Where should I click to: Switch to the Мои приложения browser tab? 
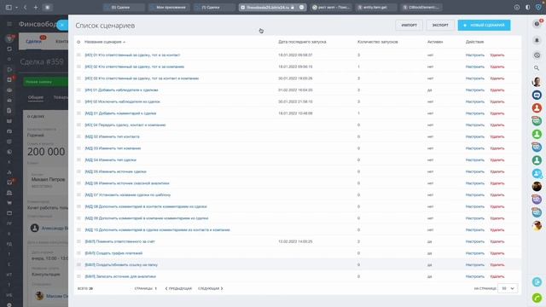pyautogui.click(x=169, y=7)
